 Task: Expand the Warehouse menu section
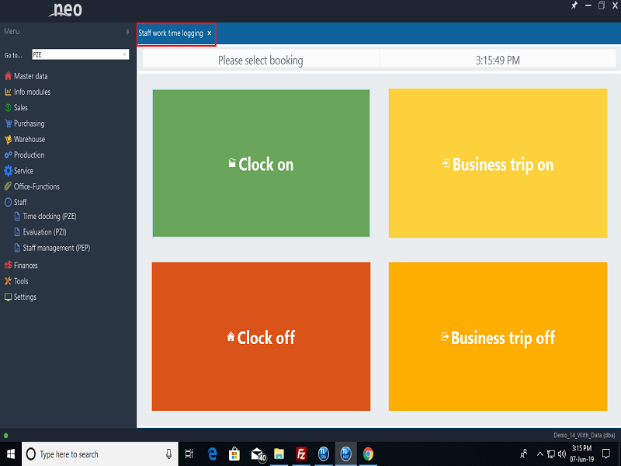(29, 140)
